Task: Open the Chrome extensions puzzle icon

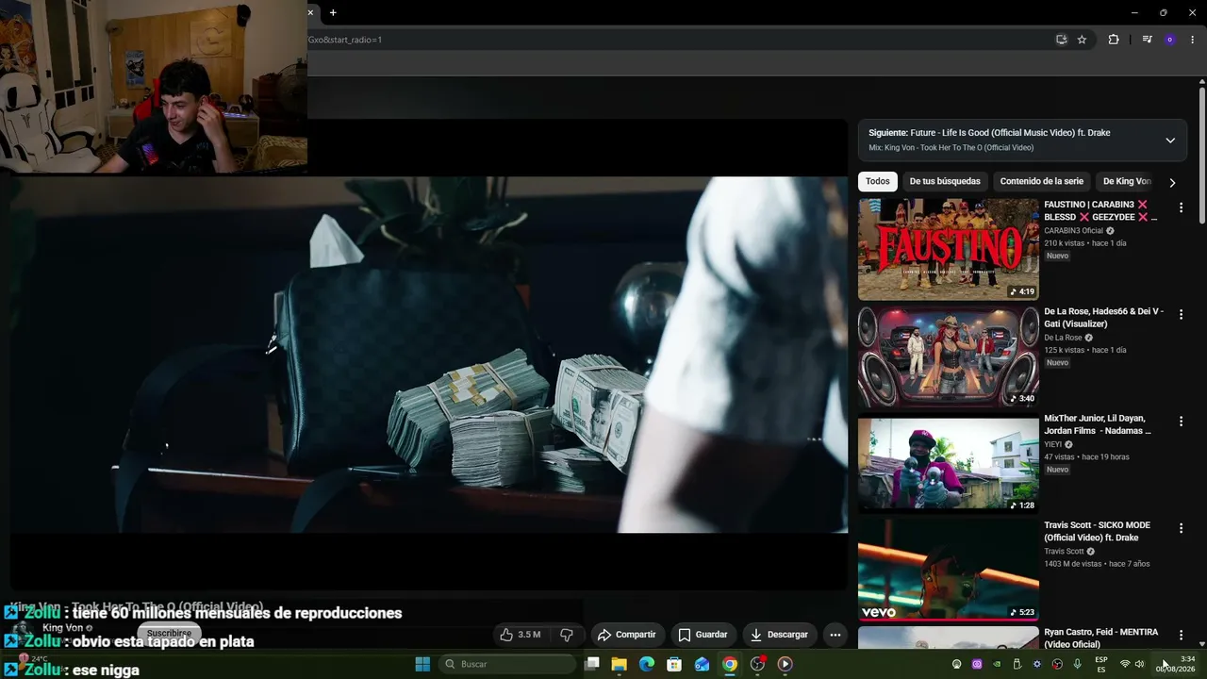Action: 1114,40
